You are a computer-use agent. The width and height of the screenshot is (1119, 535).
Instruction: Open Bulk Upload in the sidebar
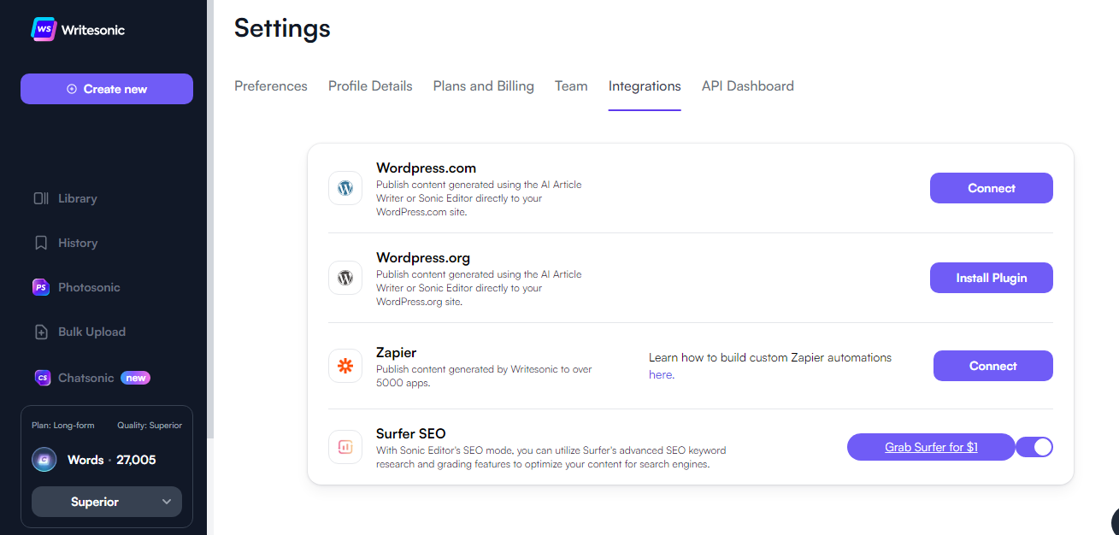point(91,332)
